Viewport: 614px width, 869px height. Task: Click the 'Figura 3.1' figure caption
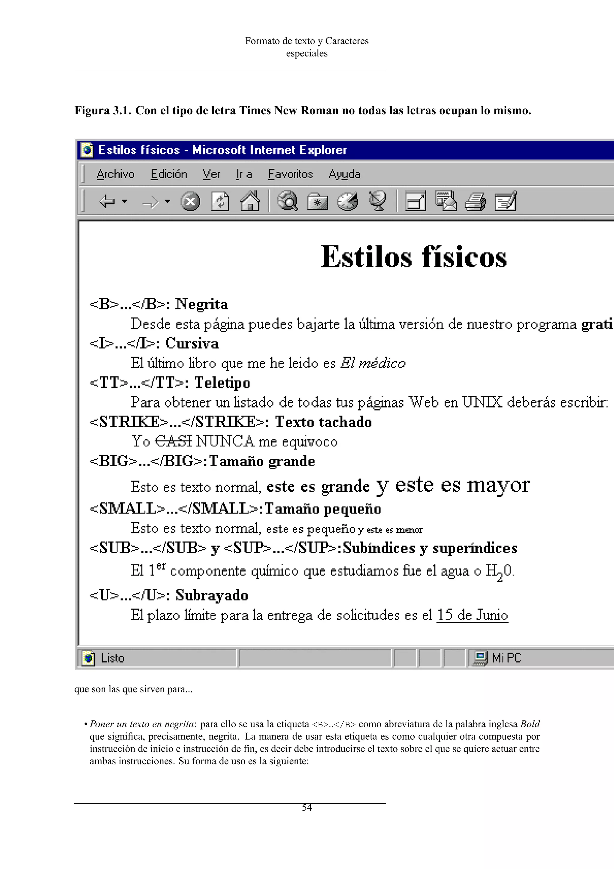coord(303,110)
